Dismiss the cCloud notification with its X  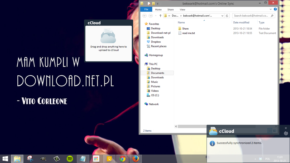click(x=286, y=128)
